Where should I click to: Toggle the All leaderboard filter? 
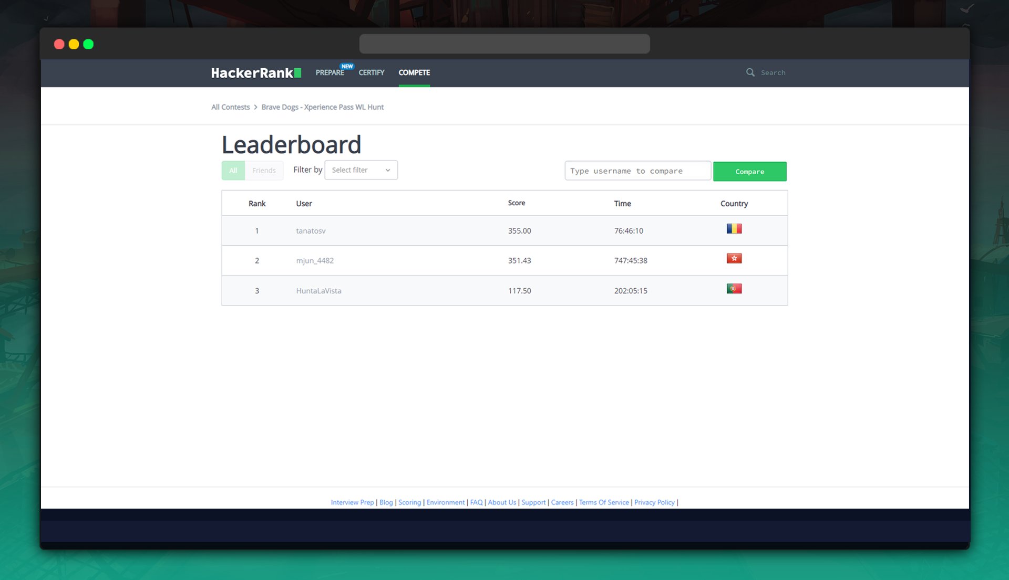(233, 171)
